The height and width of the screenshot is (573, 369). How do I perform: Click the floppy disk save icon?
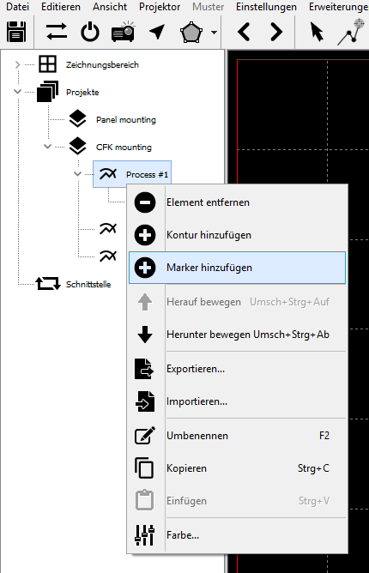(16, 32)
